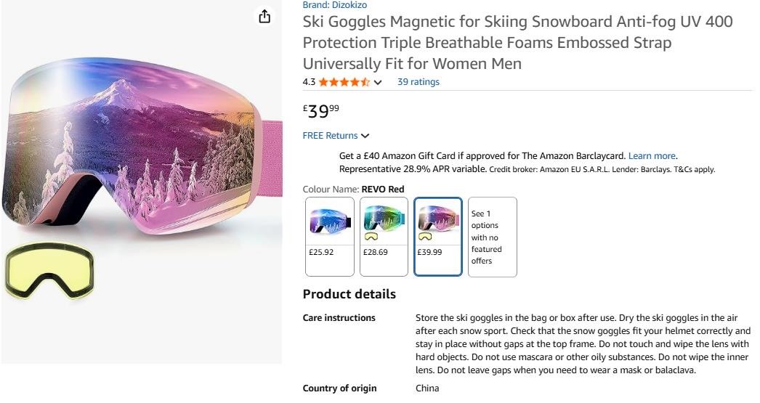The image size is (760, 403).
Task: Click the share icon above the product image
Action: pos(264,17)
